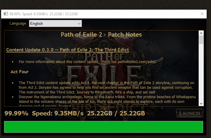Open the Content Update 0.3.0 Third Edict link

tap(67, 50)
